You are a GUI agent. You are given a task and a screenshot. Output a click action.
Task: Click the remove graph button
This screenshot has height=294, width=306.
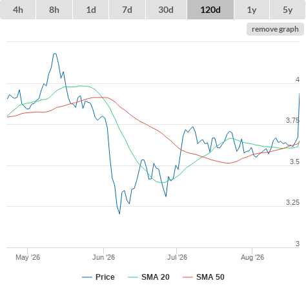(275, 29)
